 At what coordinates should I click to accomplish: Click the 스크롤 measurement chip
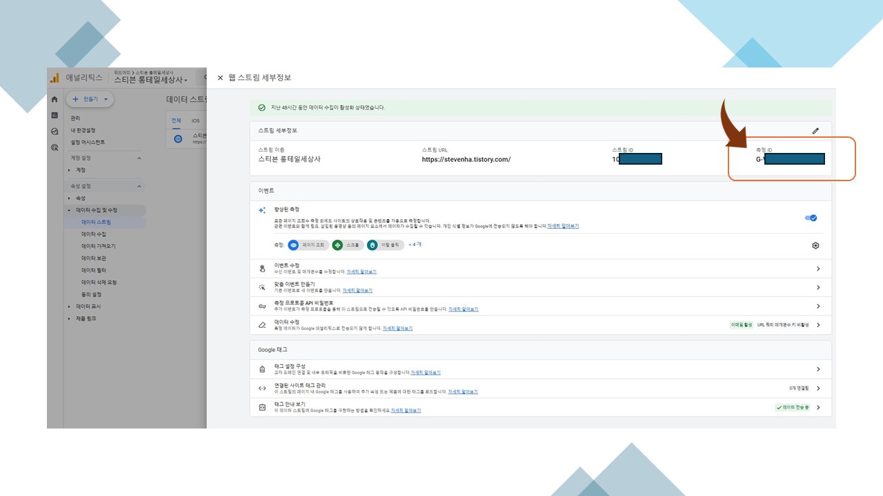[x=347, y=245]
